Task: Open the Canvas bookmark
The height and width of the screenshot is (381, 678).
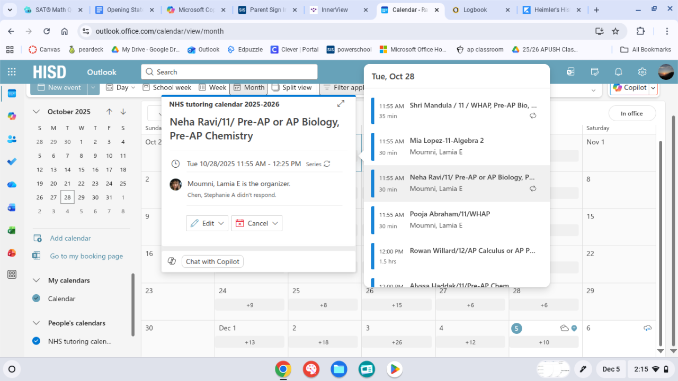Action: coord(44,49)
